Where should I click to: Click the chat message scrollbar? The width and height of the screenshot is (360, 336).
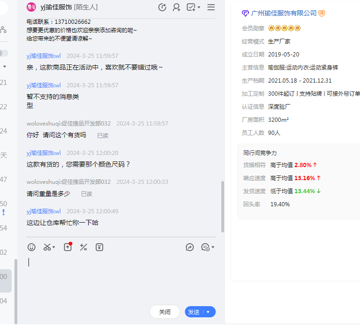coord(222,205)
